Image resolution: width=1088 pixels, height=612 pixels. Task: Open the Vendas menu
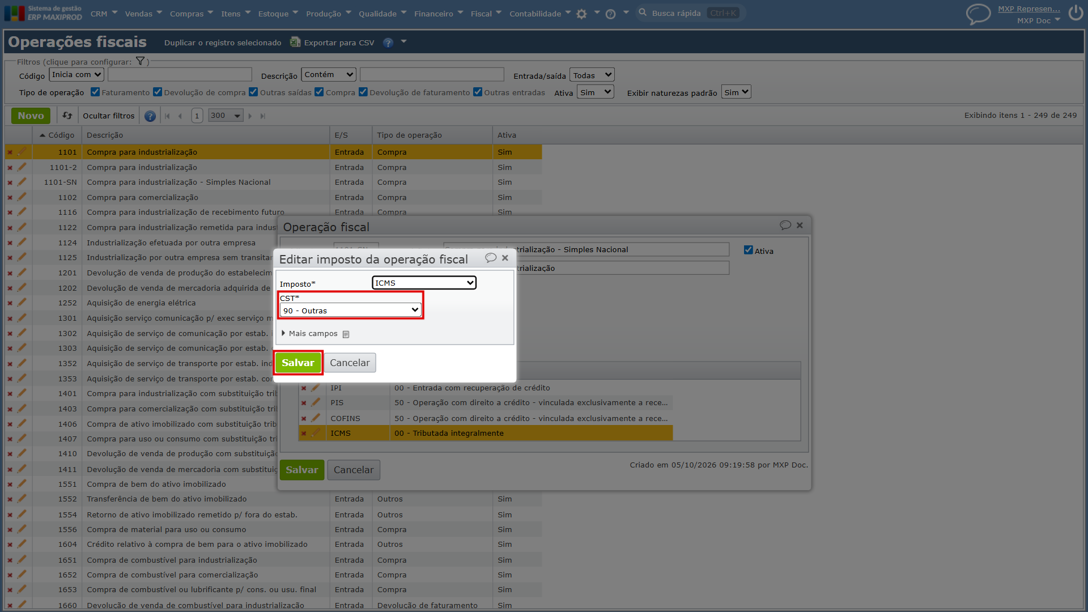point(143,14)
